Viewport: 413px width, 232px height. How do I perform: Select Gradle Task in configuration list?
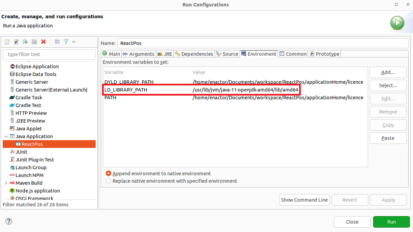29,98
